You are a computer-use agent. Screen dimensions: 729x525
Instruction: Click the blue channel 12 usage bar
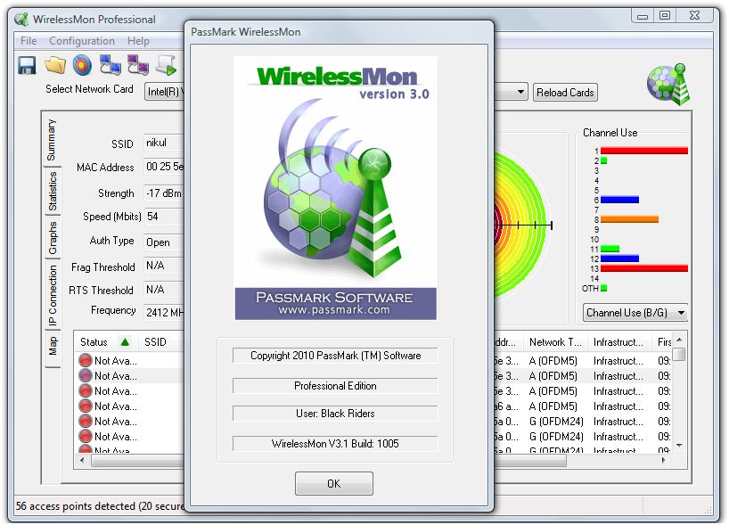tap(619, 258)
